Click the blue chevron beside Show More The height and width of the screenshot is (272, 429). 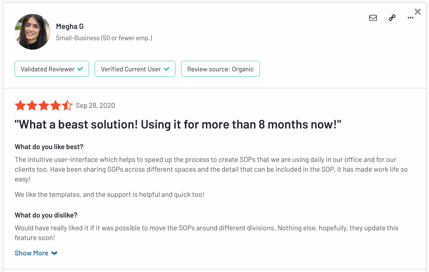[54, 253]
